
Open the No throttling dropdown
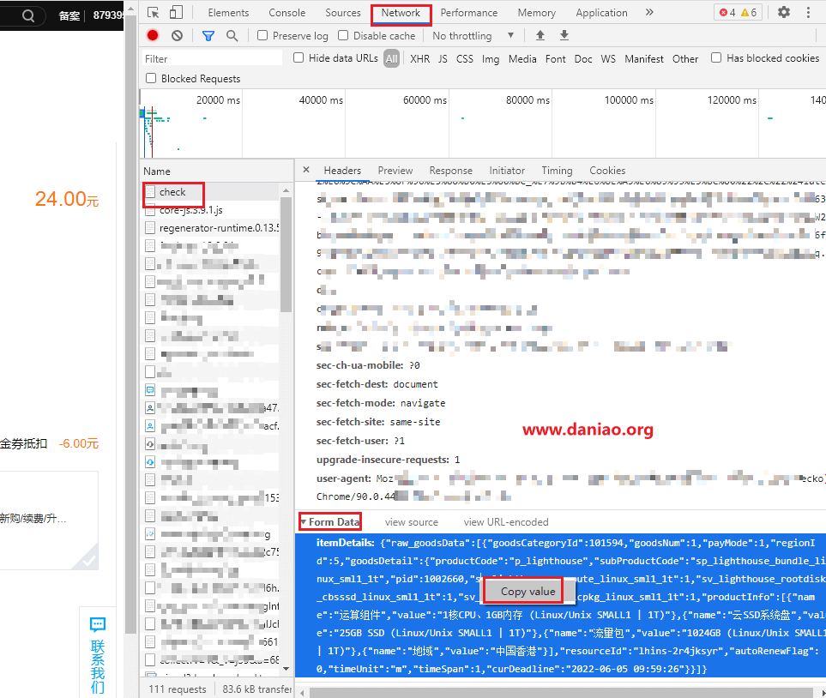pos(473,36)
